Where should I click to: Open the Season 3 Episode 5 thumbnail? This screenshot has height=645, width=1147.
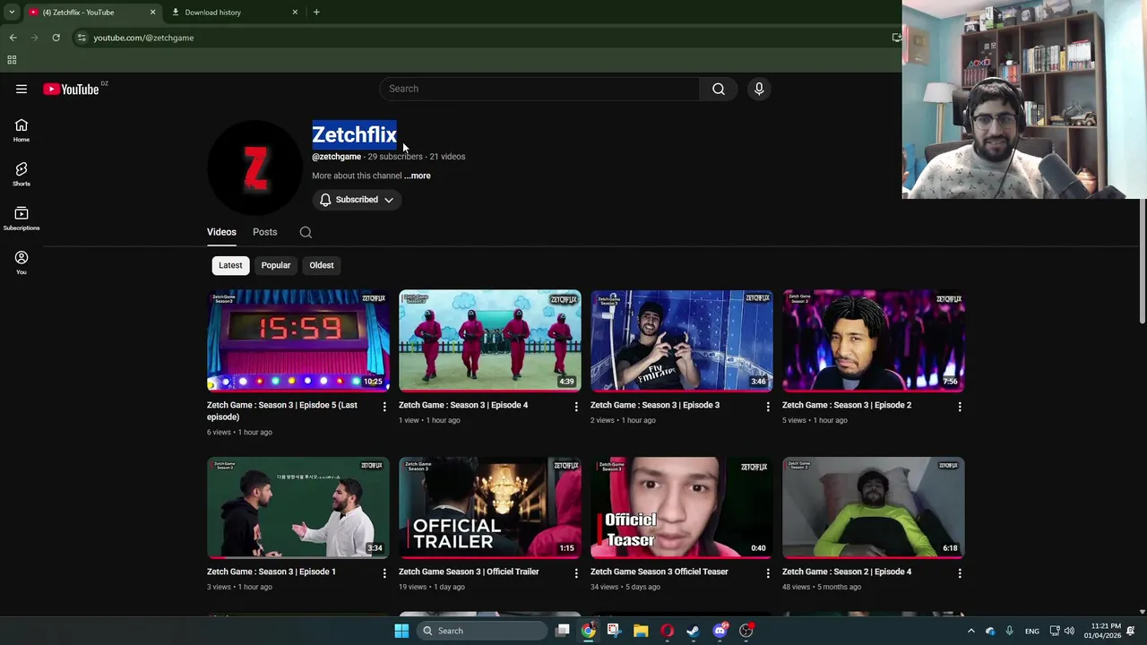coord(298,340)
